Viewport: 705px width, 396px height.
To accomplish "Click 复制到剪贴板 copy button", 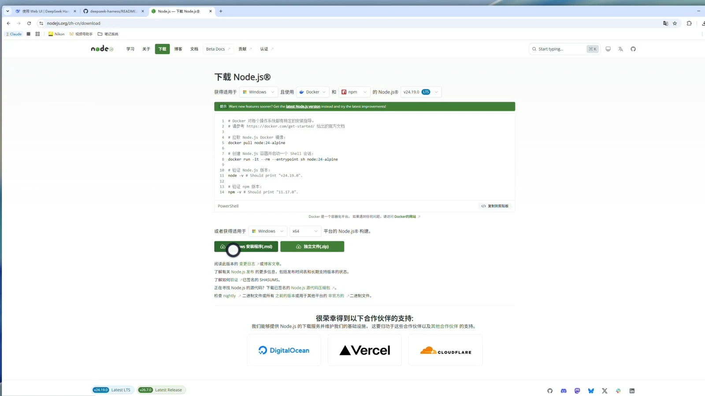I will (x=495, y=206).
